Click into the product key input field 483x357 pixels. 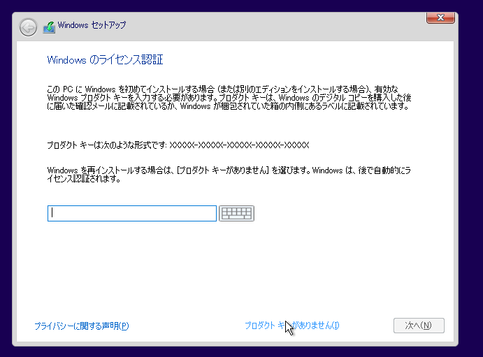pos(132,213)
